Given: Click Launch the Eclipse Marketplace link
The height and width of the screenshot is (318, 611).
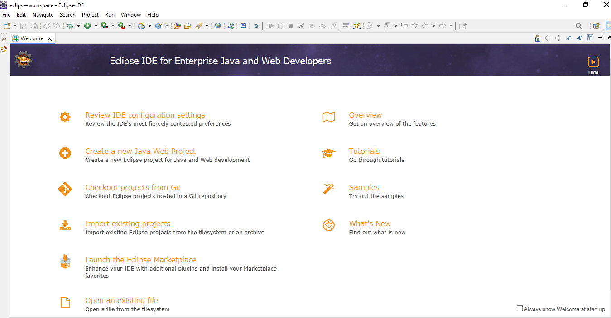Looking at the screenshot, I should point(141,260).
